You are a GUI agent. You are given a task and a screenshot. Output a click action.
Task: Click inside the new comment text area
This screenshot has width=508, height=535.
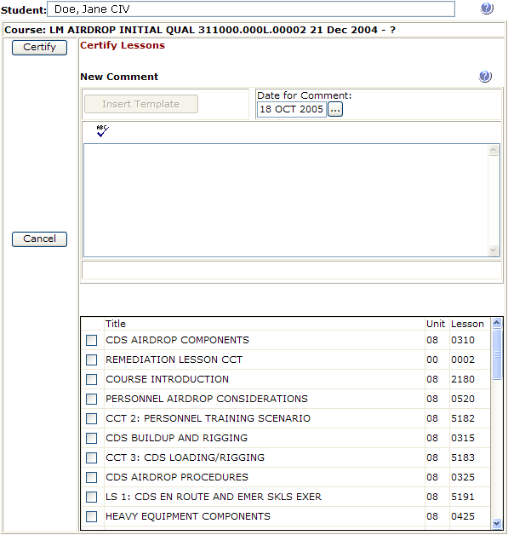point(286,200)
